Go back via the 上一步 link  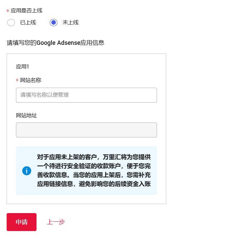pyautogui.click(x=56, y=222)
